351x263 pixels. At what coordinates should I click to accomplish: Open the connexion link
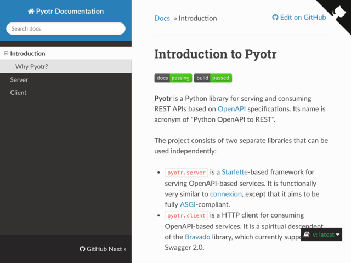[x=225, y=194]
